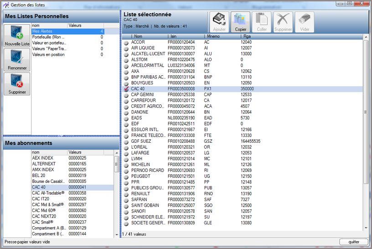Click the EADS ISIN NL0000235190
Viewport: 372px width, 249px height.
point(181,118)
